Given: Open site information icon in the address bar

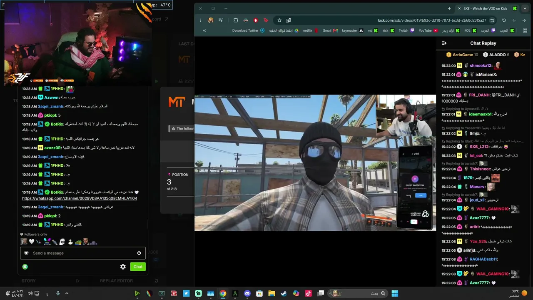Looking at the screenshot, I should tap(492, 20).
